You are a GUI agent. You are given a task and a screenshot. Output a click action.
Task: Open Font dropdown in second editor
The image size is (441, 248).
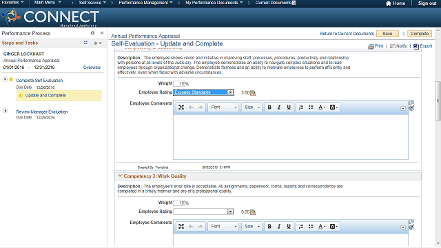(223, 227)
